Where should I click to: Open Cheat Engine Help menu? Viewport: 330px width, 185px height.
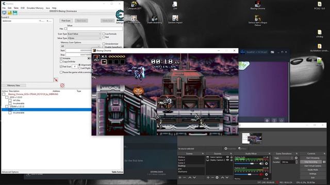pyautogui.click(x=54, y=8)
